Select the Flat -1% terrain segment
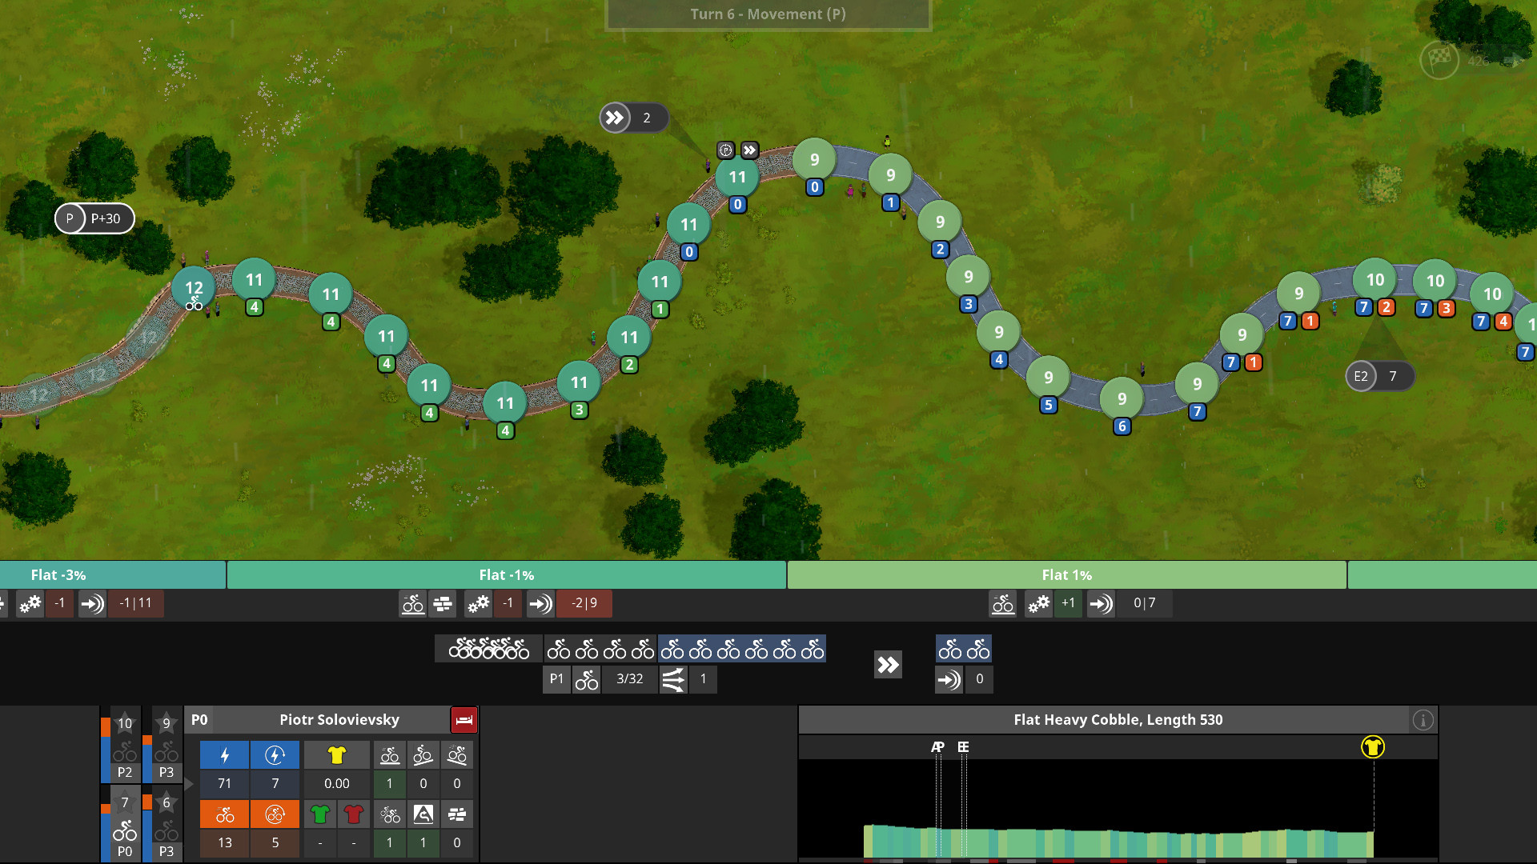 (506, 575)
